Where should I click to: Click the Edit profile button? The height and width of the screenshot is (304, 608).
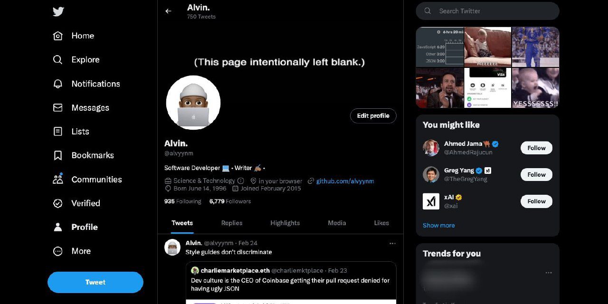pyautogui.click(x=373, y=115)
